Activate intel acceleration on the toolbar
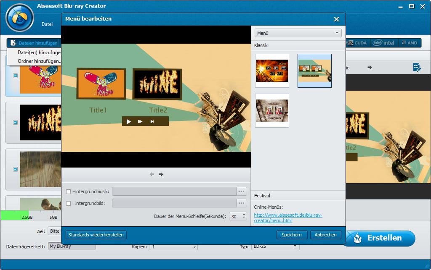The height and width of the screenshot is (270, 431). pyautogui.click(x=384, y=42)
